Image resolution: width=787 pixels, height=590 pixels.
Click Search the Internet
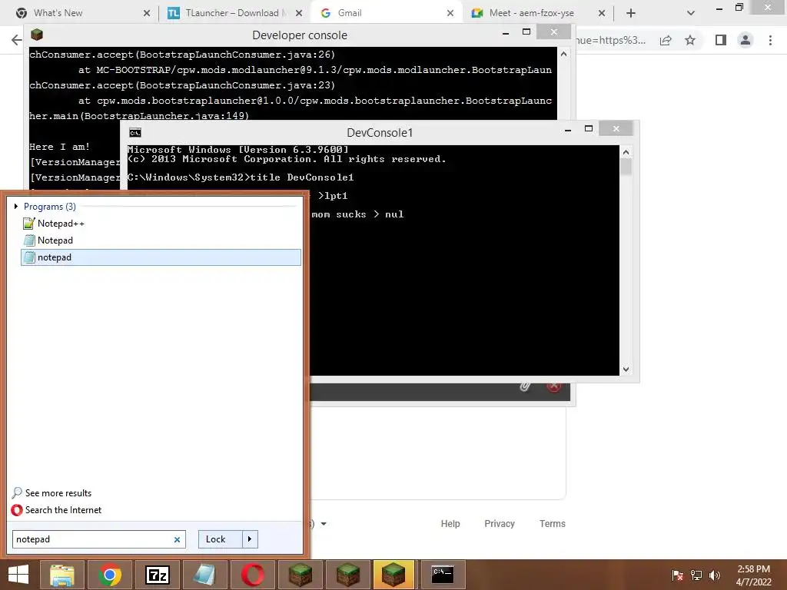(63, 510)
